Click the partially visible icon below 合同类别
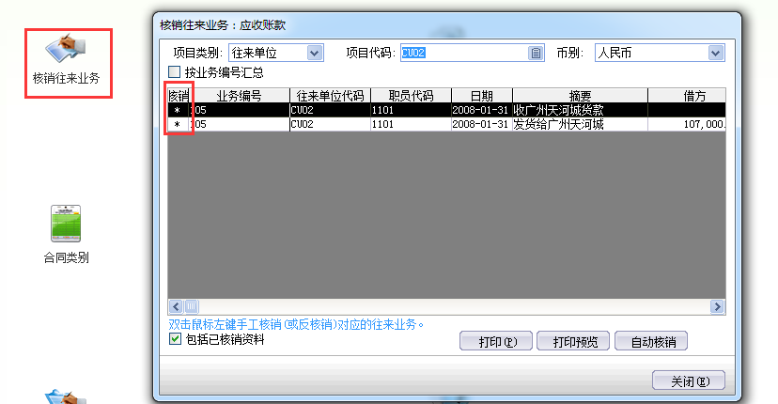The height and width of the screenshot is (404, 778). tap(66, 396)
